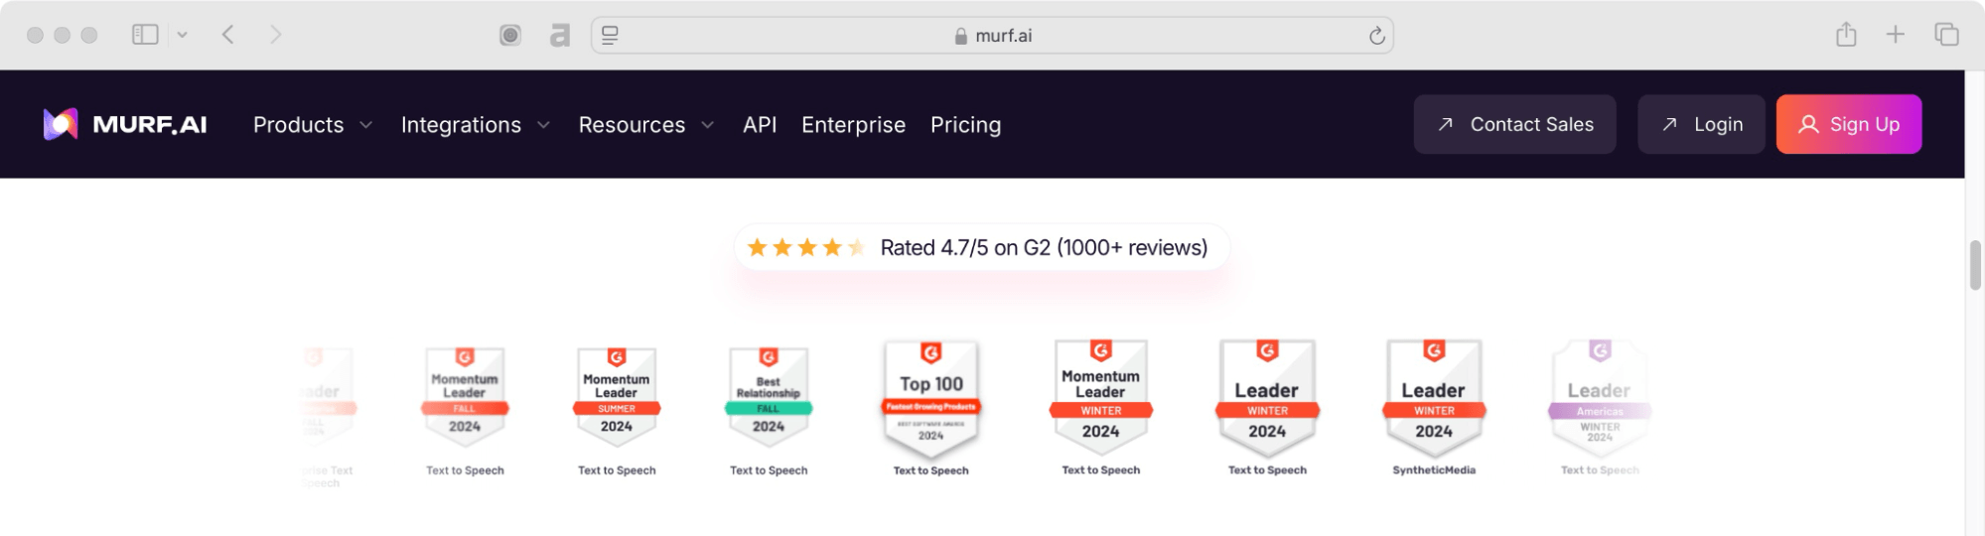Click the Sign Up button
The image size is (1985, 536).
tap(1848, 124)
